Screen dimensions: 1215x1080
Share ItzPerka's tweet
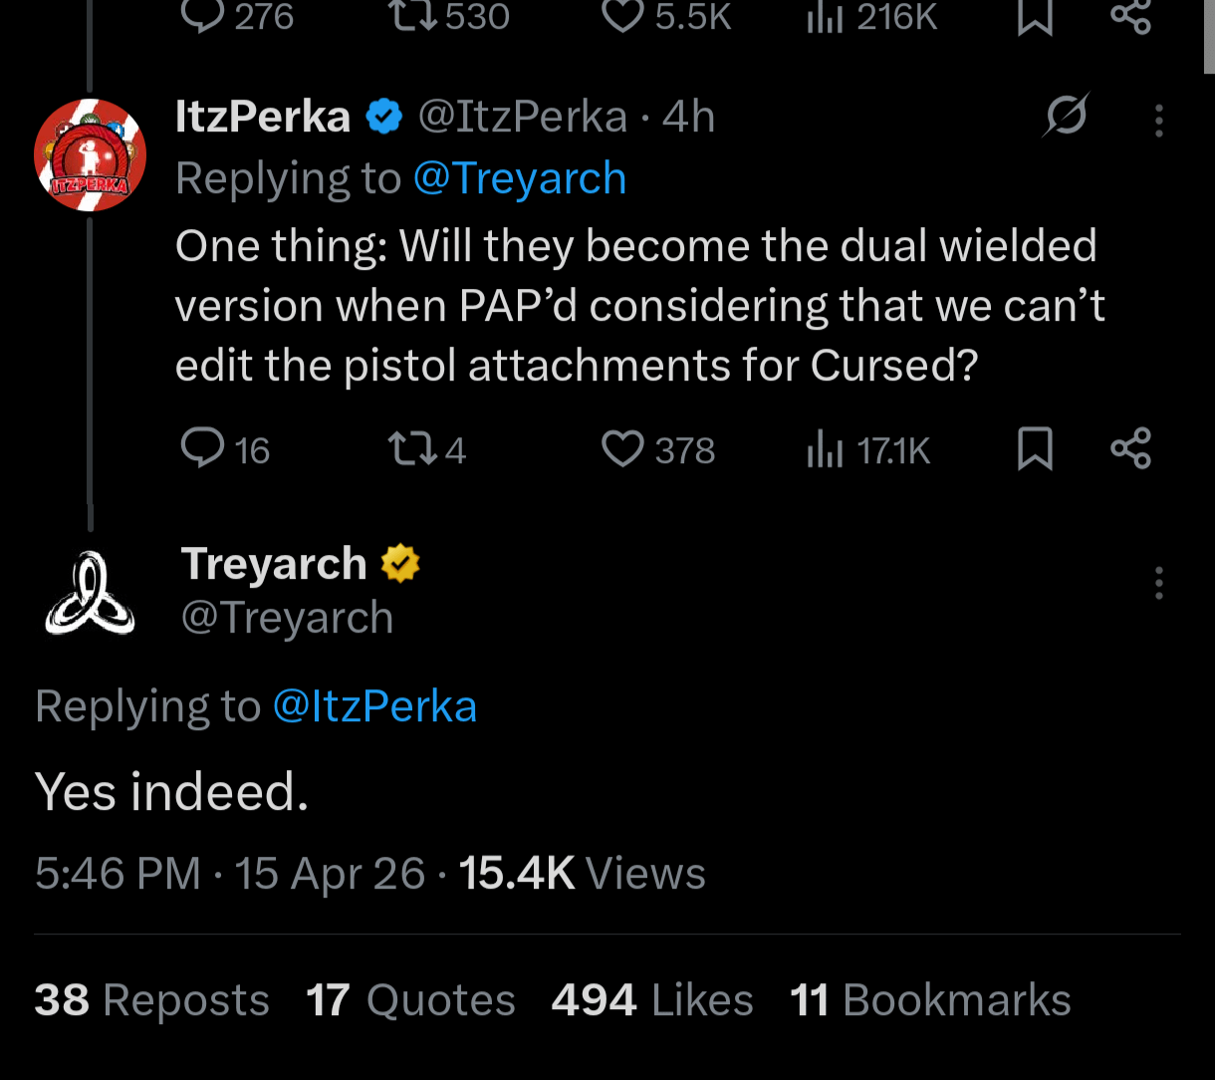1130,448
